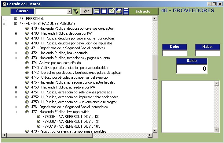Click the cube icon of account 470
Screen dimensions: 224x143
[x=27, y=28]
